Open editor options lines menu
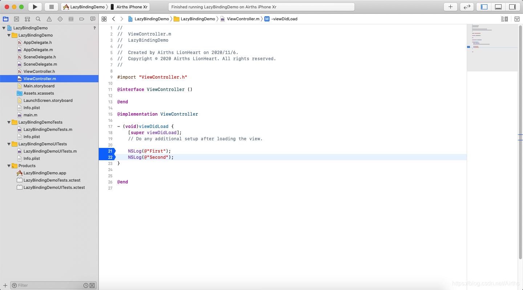Screen dimensions: 523x290 (x=504, y=19)
